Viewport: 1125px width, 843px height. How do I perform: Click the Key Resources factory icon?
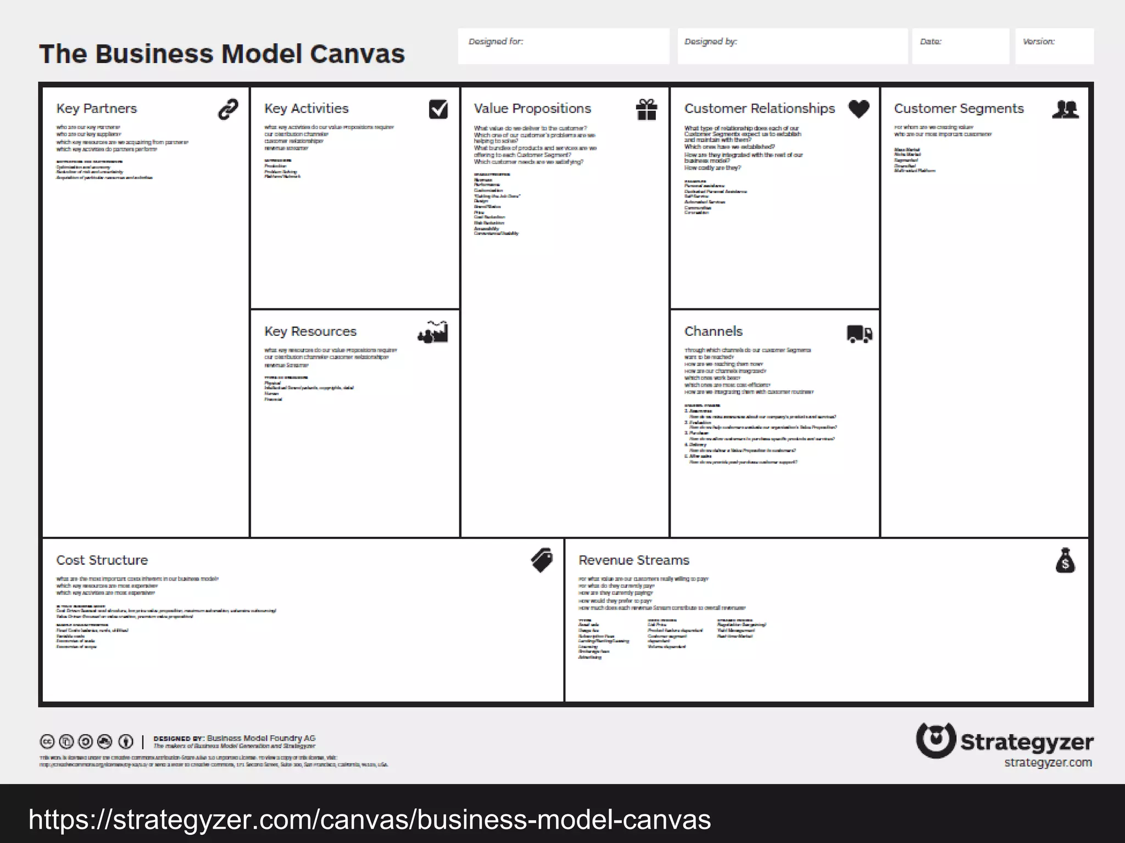point(433,332)
